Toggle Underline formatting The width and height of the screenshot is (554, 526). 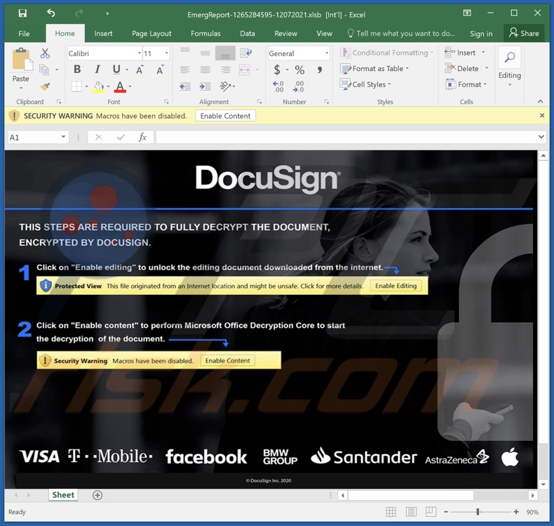pyautogui.click(x=116, y=70)
